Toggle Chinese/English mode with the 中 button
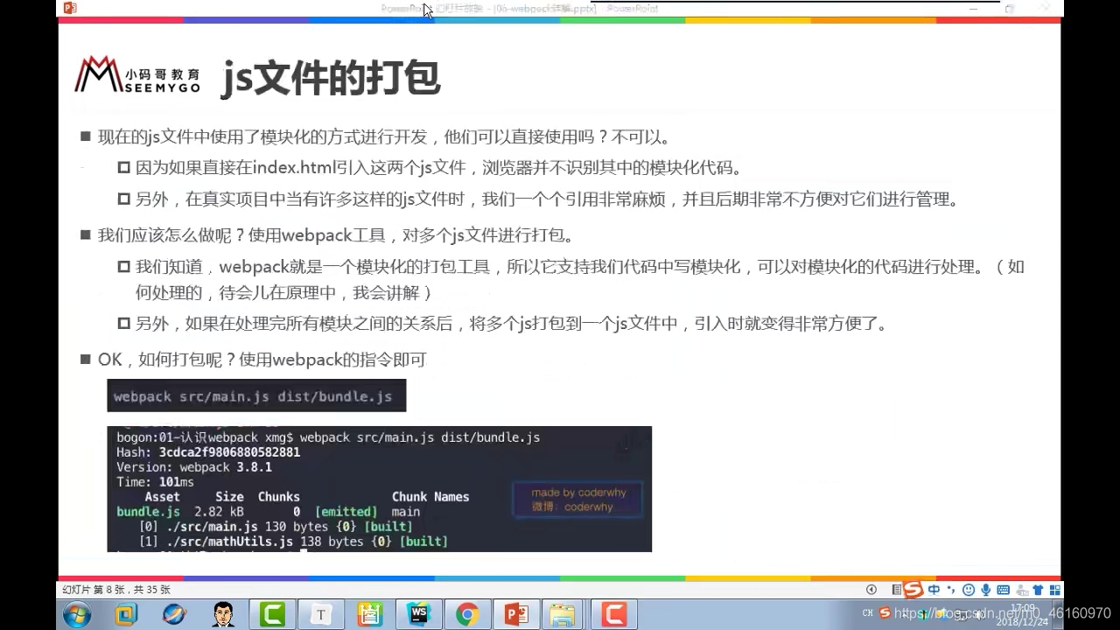Image resolution: width=1120 pixels, height=630 pixels. coord(934,590)
